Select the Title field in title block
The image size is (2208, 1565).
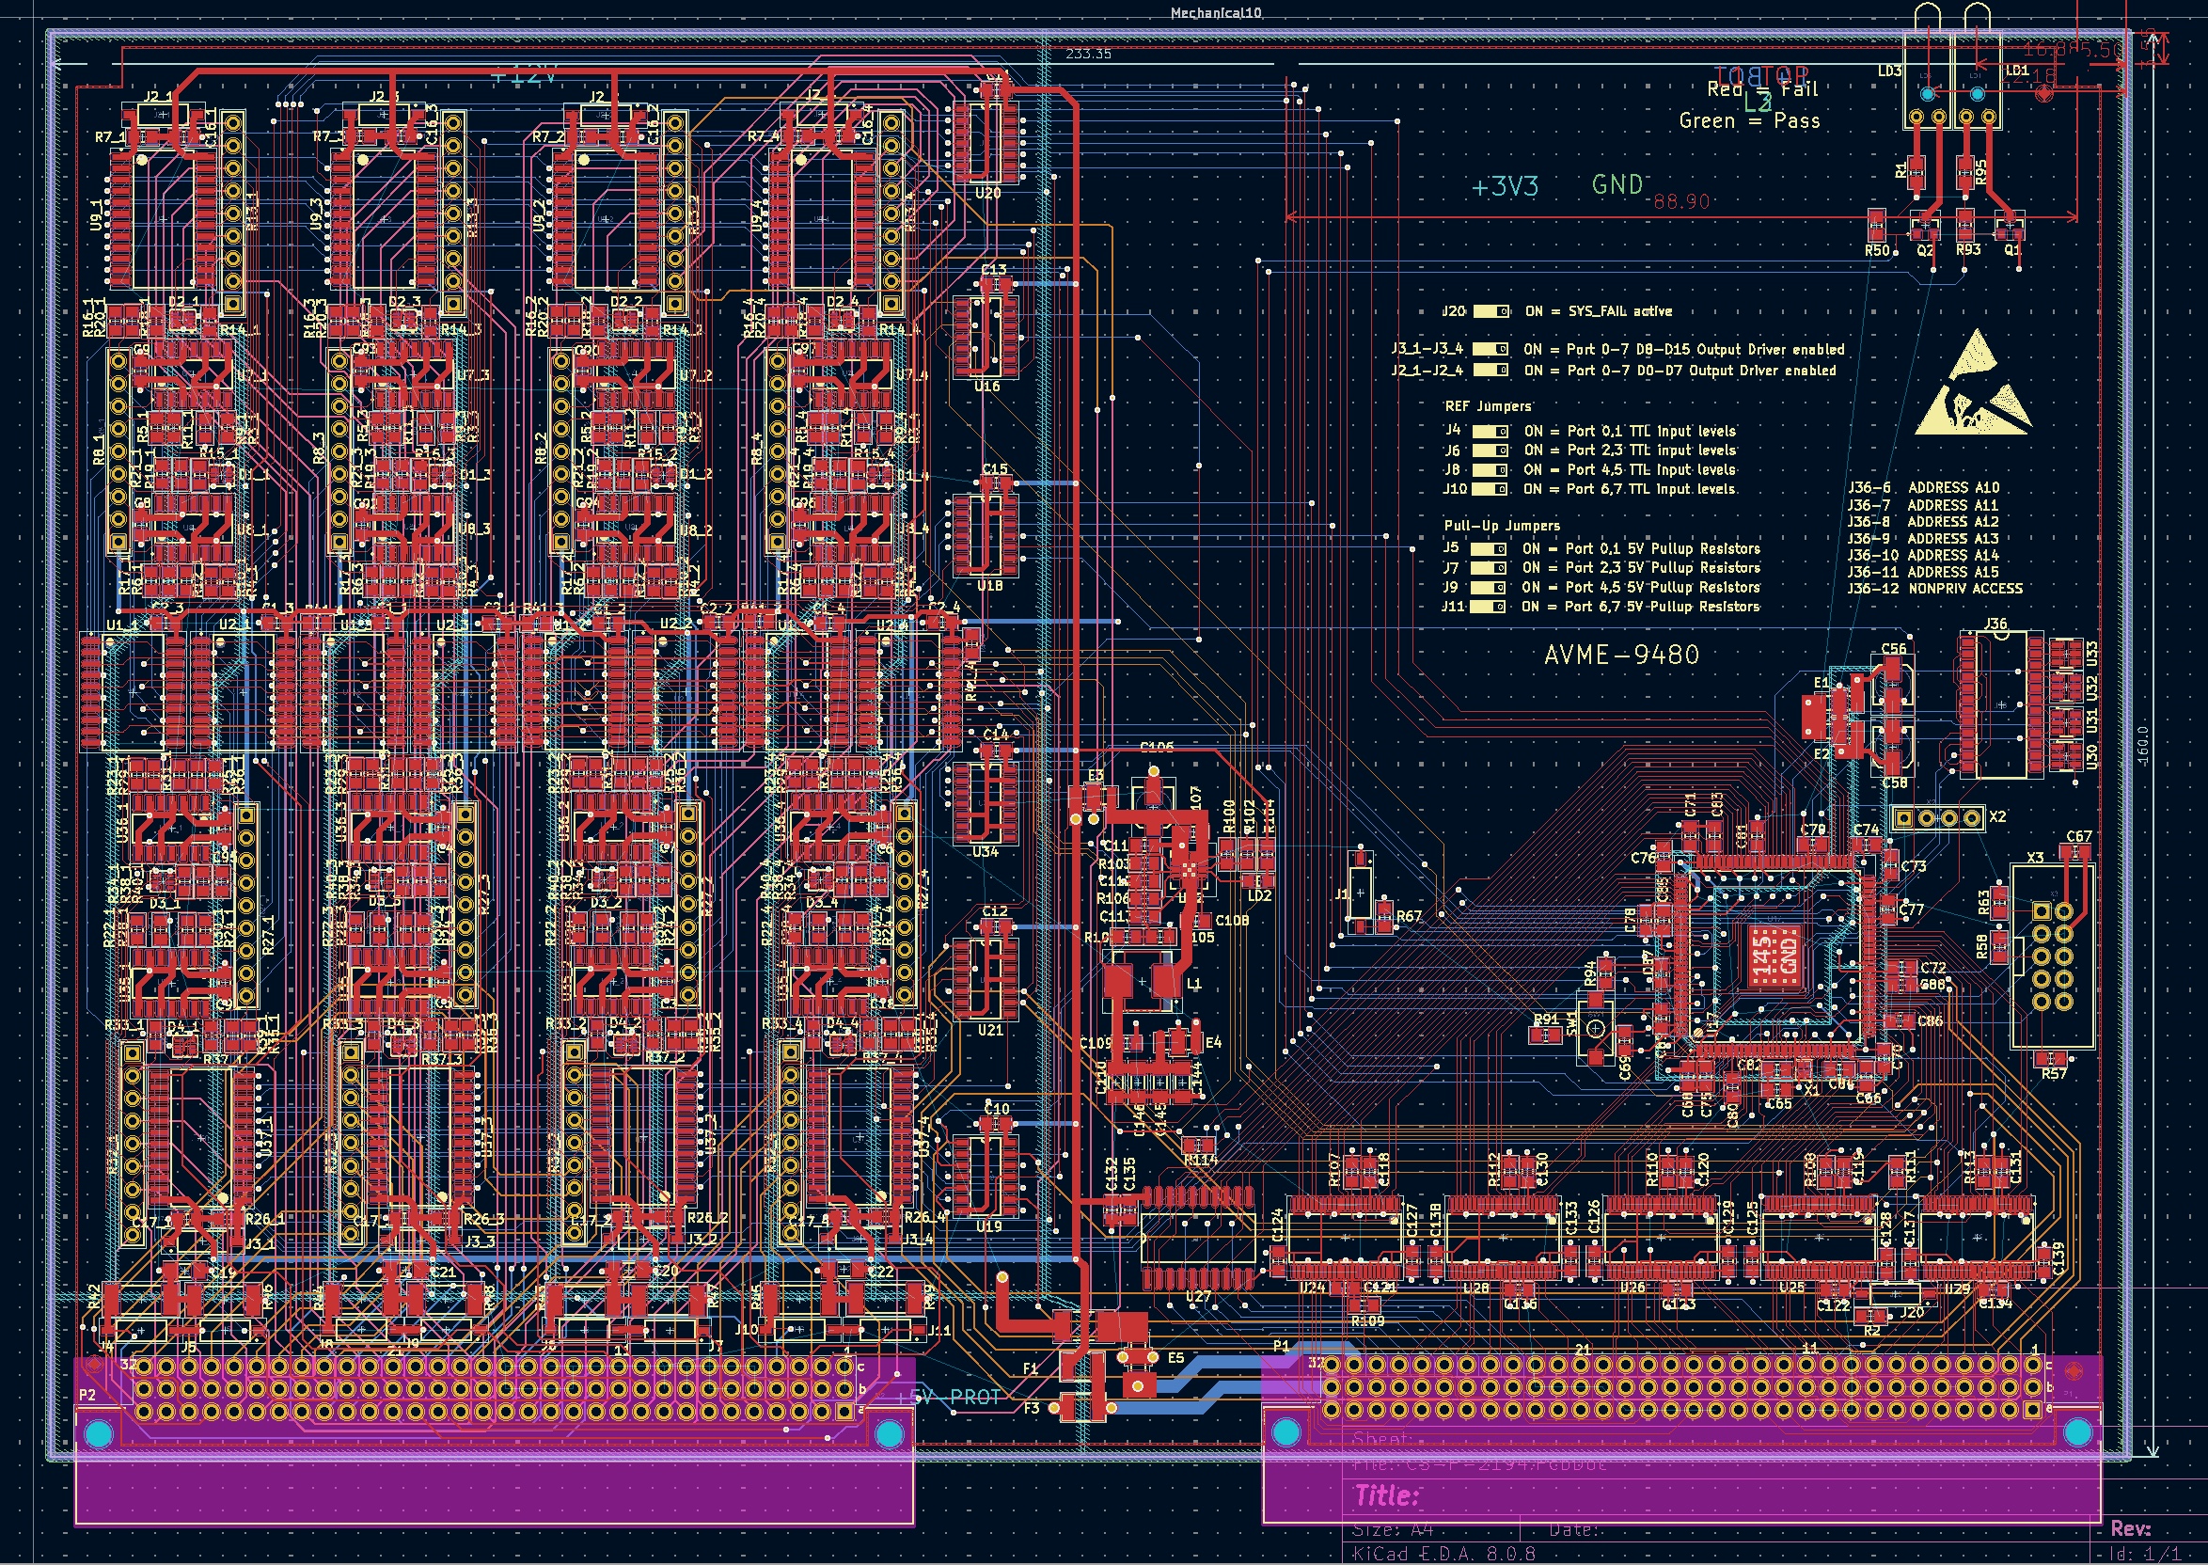tap(1386, 1495)
